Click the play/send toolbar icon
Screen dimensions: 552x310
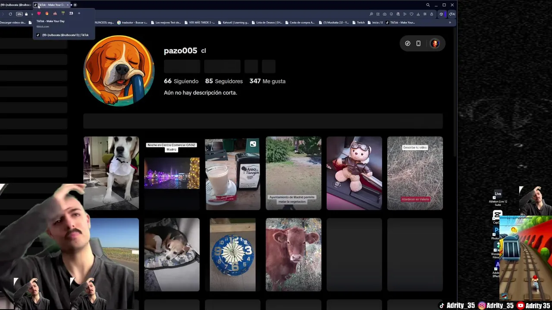(405, 14)
